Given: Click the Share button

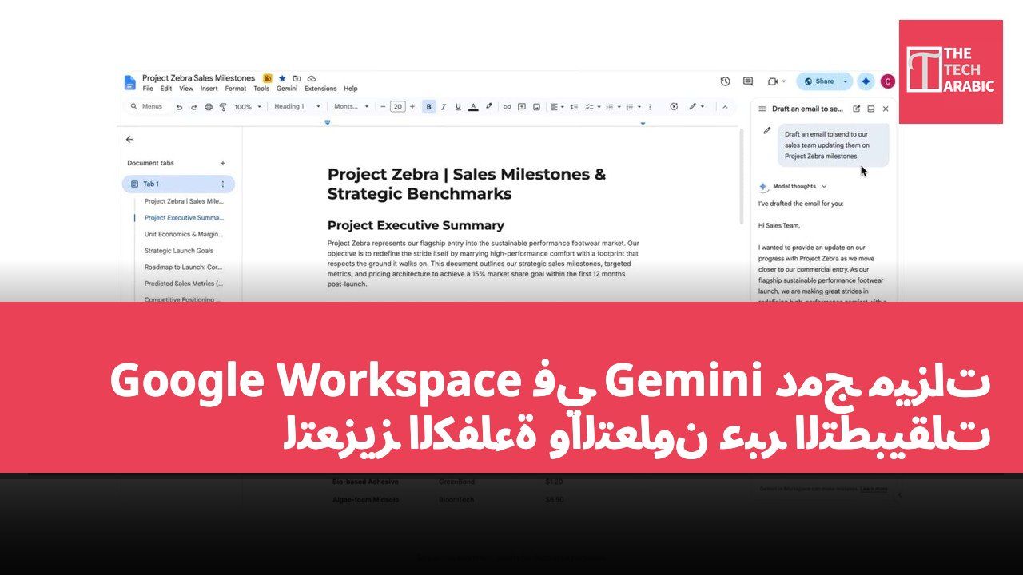Looking at the screenshot, I should coord(818,81).
